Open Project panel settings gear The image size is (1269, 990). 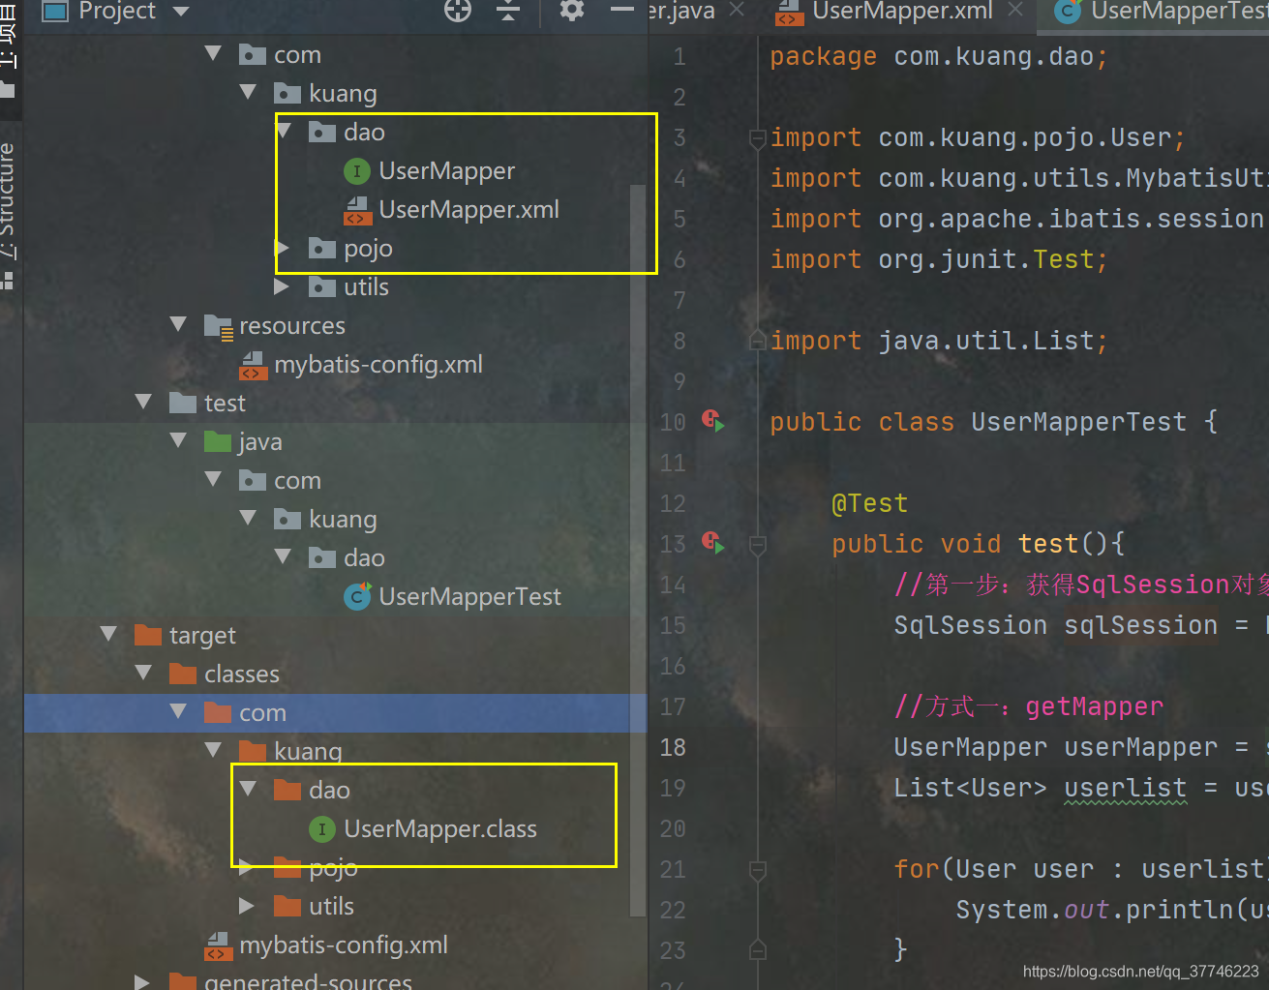pos(572,11)
